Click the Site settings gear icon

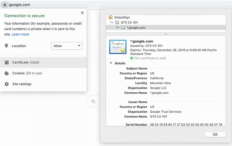[x=7, y=84]
